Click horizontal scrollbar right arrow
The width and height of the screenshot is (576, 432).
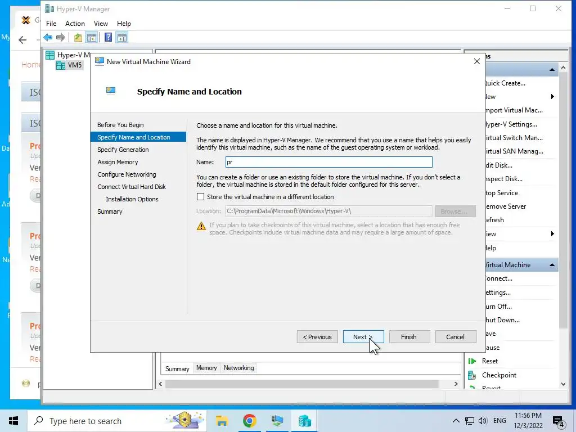pyautogui.click(x=456, y=384)
